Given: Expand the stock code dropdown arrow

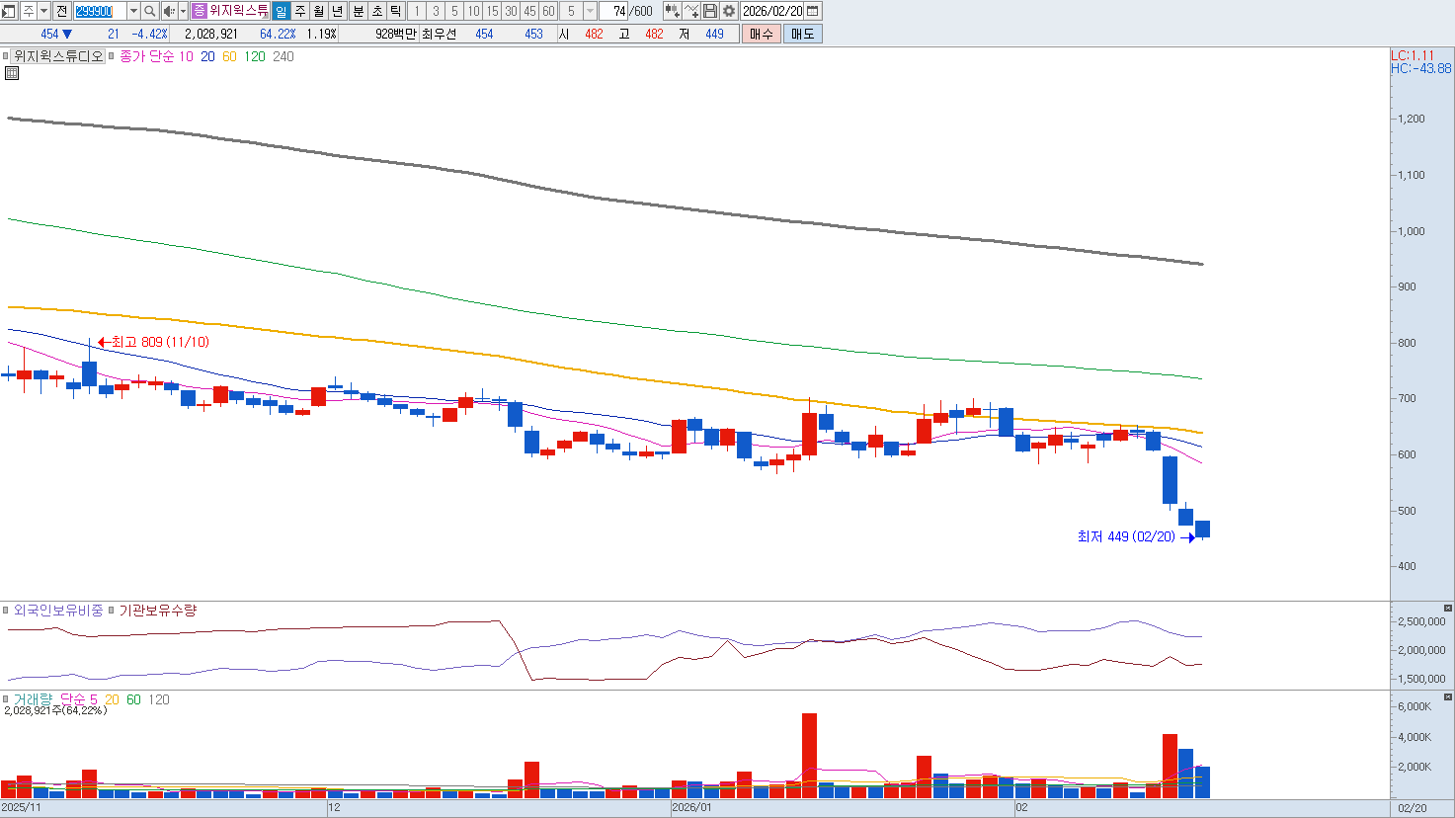Looking at the screenshot, I should pos(133,11).
